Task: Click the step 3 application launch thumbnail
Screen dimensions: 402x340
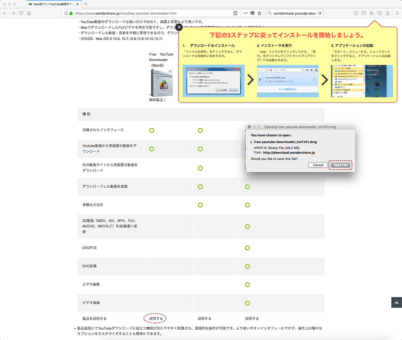Action: pyautogui.click(x=362, y=81)
